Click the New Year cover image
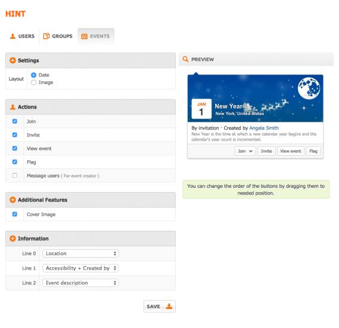 (x=256, y=98)
